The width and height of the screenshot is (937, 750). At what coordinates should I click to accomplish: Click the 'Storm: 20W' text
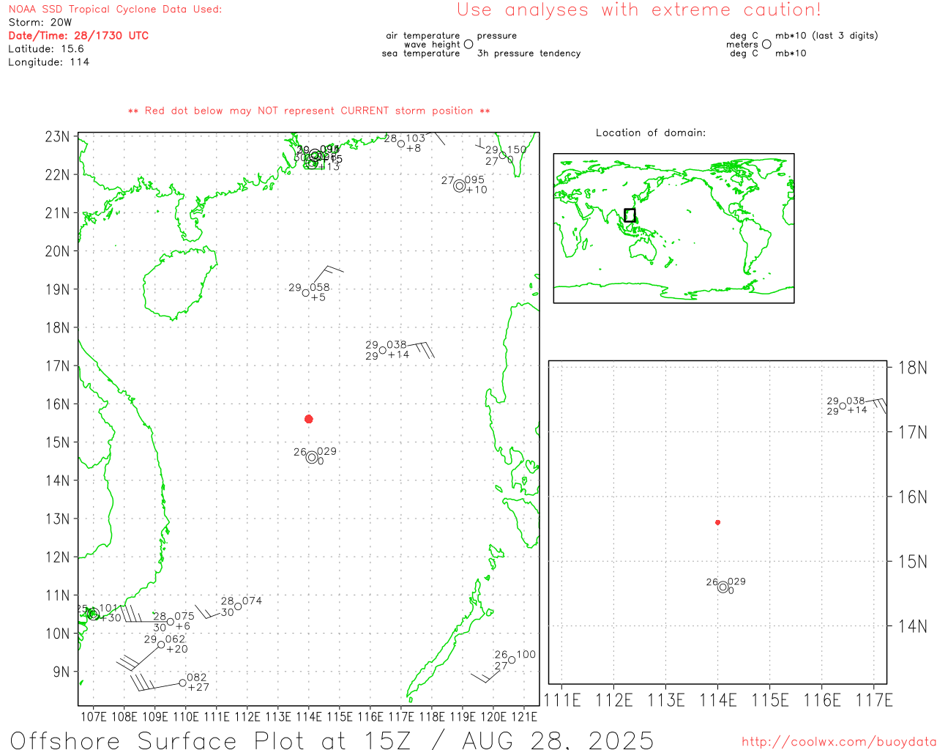click(x=40, y=22)
